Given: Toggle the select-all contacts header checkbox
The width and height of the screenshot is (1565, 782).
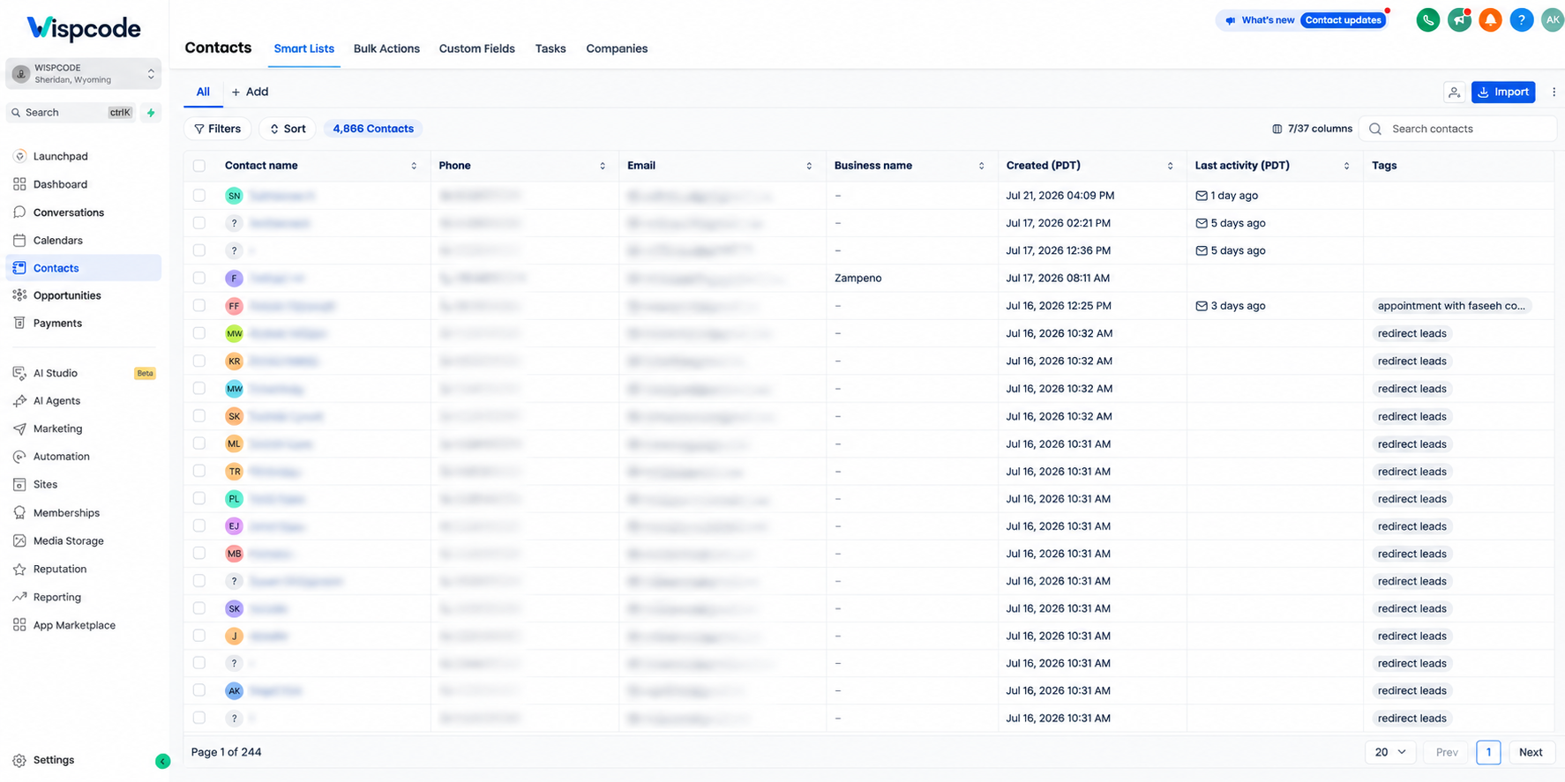Looking at the screenshot, I should point(199,166).
